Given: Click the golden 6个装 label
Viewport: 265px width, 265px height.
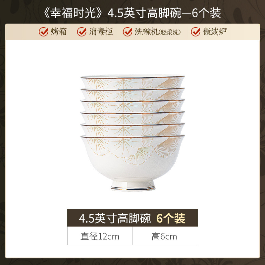Looking at the screenshot, I should (x=171, y=218).
